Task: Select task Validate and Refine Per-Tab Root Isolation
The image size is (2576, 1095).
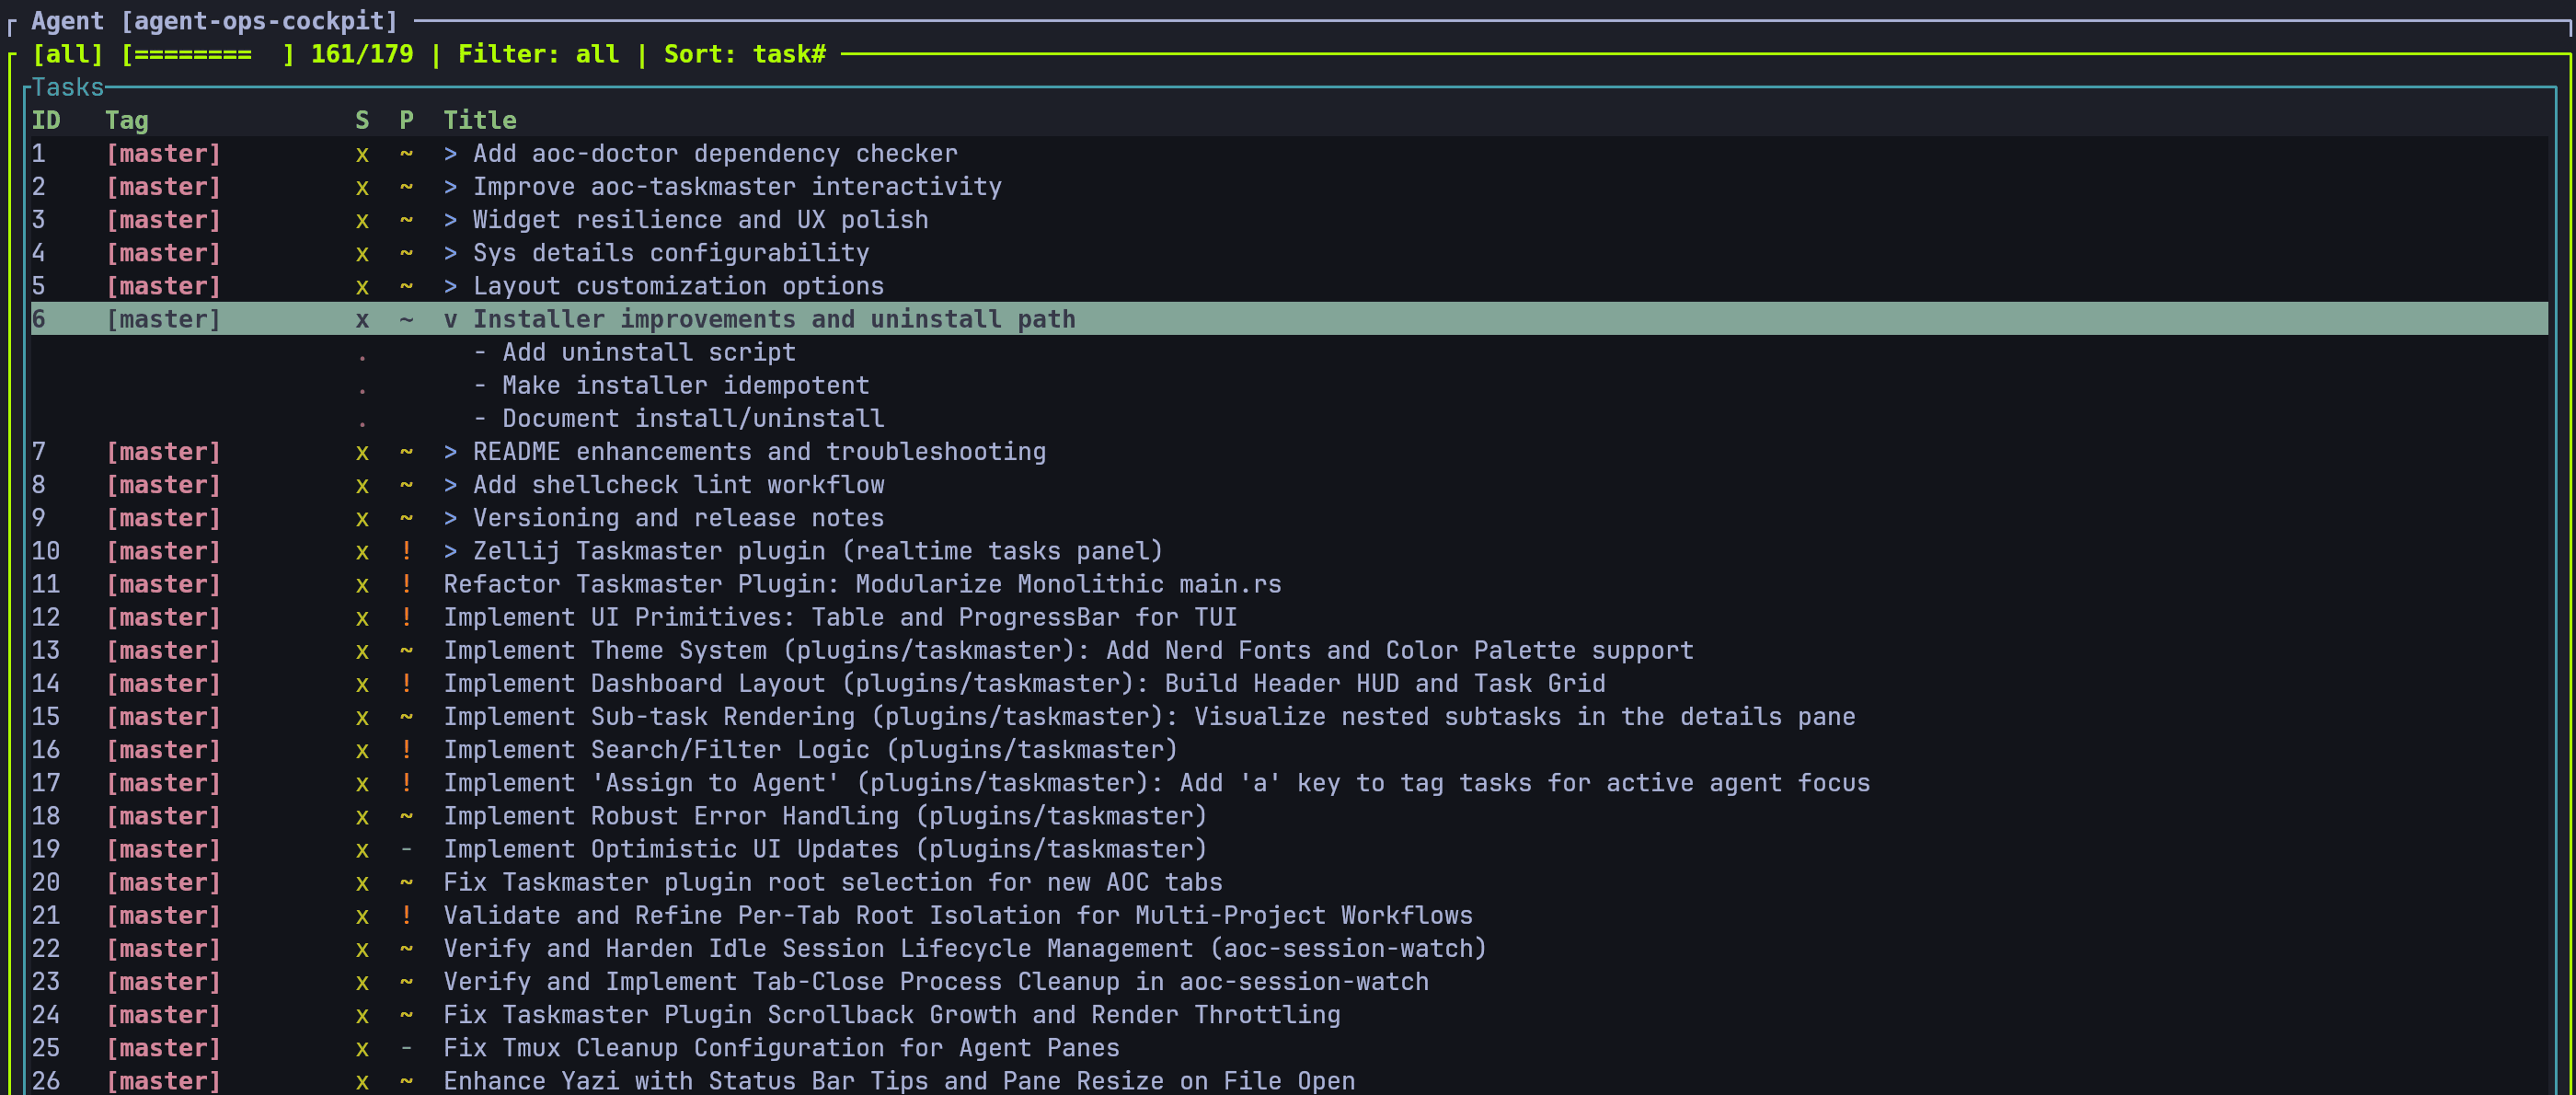Action: pyautogui.click(x=958, y=915)
